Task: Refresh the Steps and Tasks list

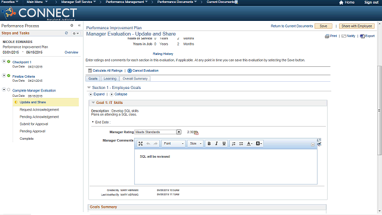Action: 66,33
